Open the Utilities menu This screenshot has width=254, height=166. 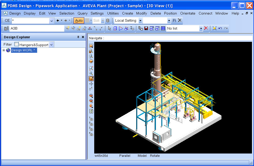click(x=113, y=14)
